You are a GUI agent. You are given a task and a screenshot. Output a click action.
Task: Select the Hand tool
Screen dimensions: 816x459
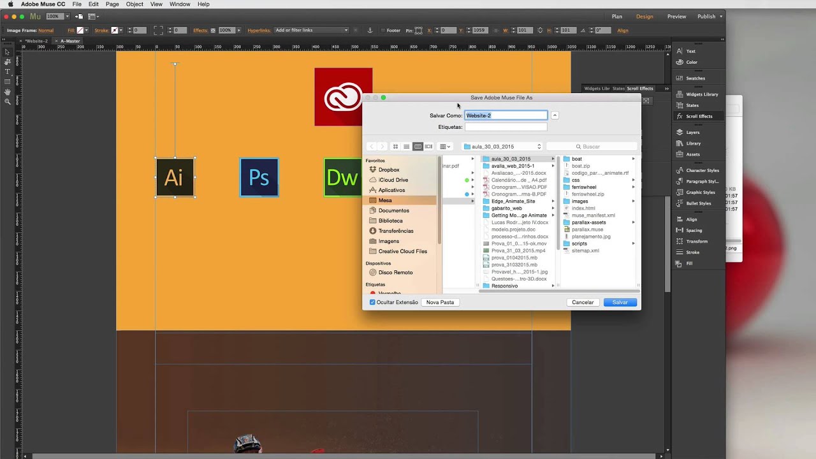(7, 92)
